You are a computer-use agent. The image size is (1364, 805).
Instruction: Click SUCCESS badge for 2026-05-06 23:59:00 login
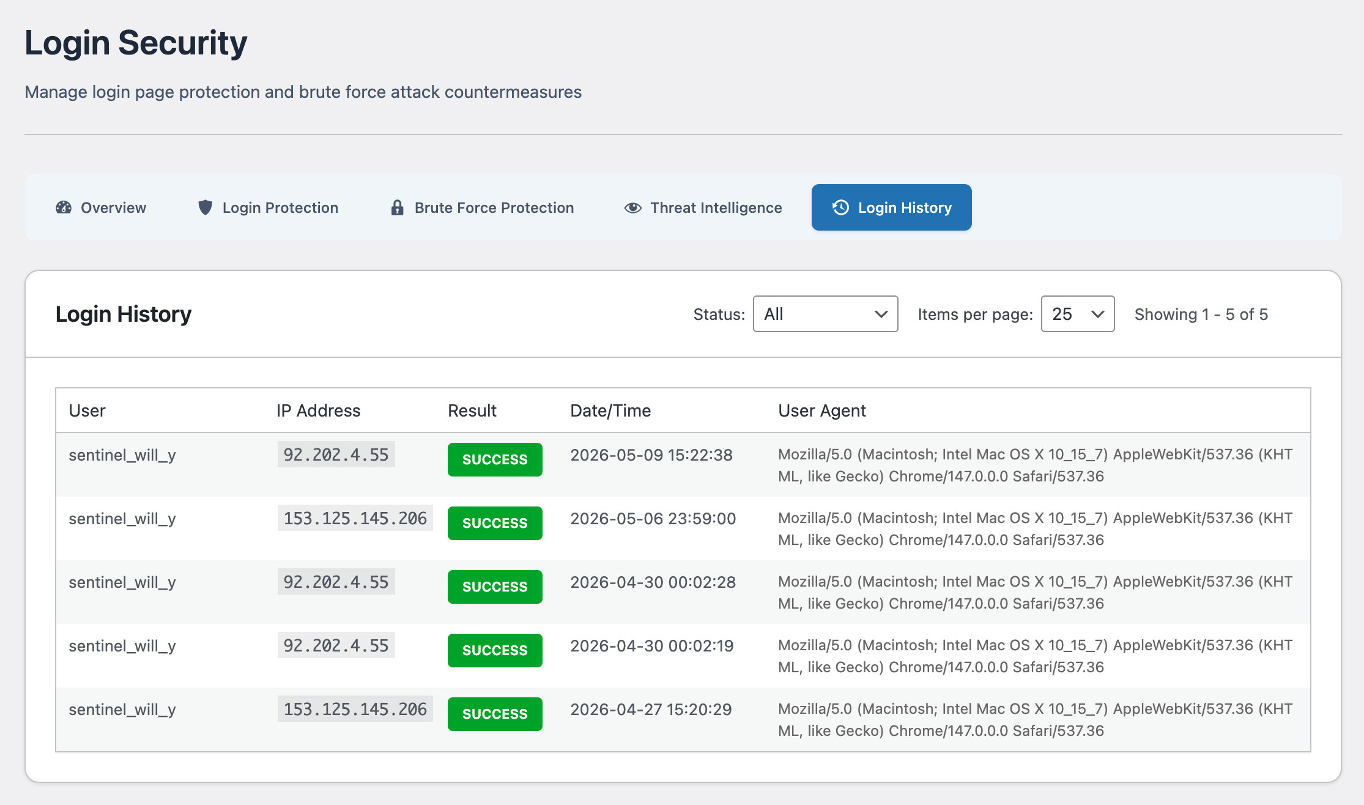click(495, 523)
